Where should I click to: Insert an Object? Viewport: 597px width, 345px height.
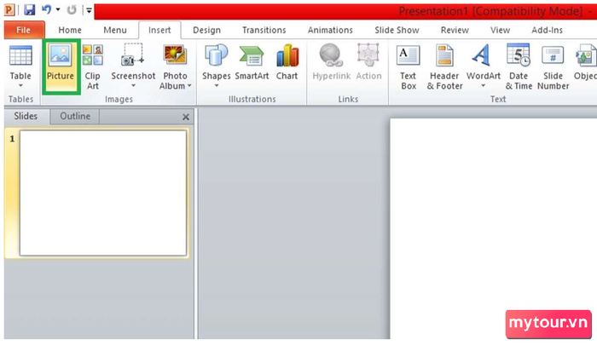pyautogui.click(x=585, y=63)
